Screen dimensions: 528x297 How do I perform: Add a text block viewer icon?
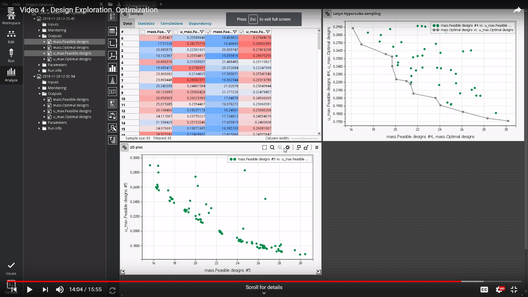[x=112, y=140]
